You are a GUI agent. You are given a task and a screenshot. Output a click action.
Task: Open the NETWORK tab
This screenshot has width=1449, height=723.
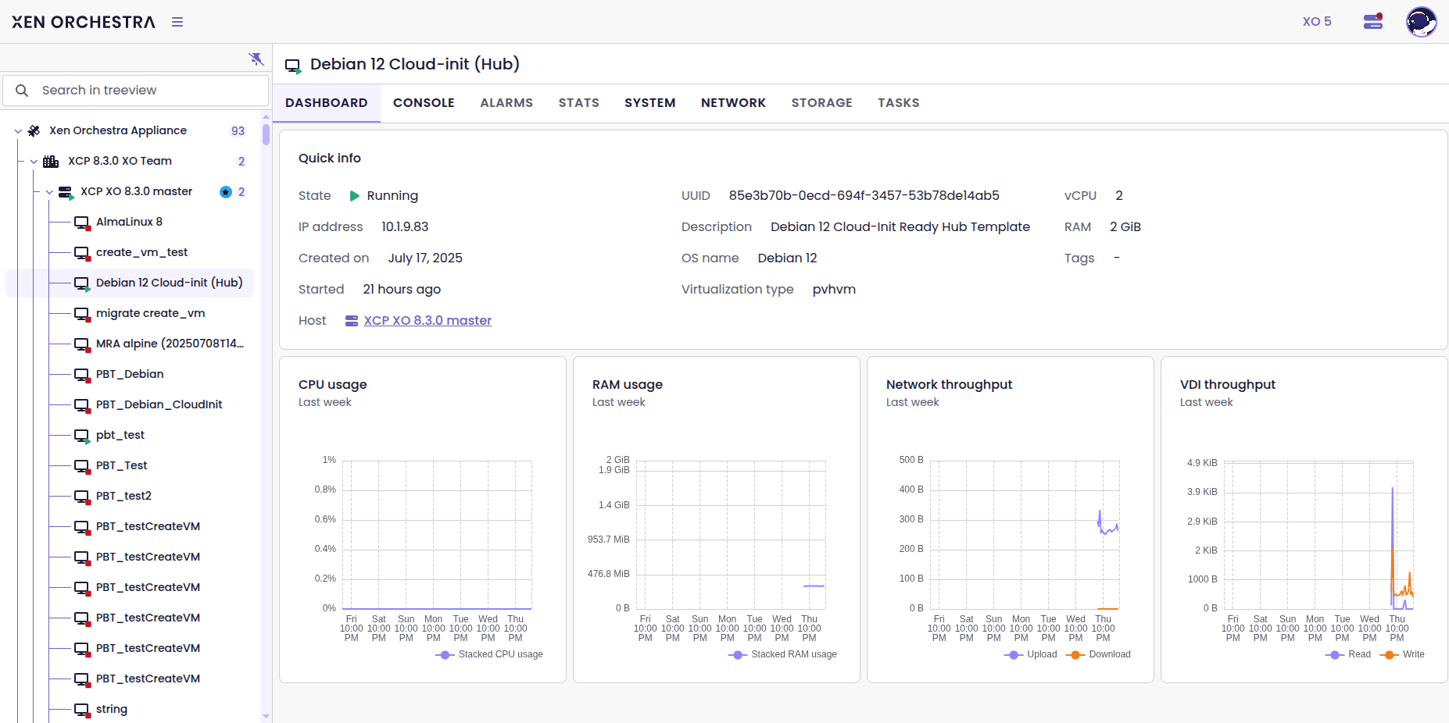click(x=733, y=103)
